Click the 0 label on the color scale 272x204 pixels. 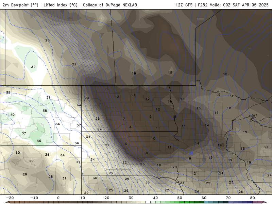58,198
